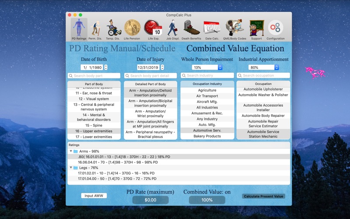Focus the Search body part field
The image size is (350, 219).
point(94,75)
